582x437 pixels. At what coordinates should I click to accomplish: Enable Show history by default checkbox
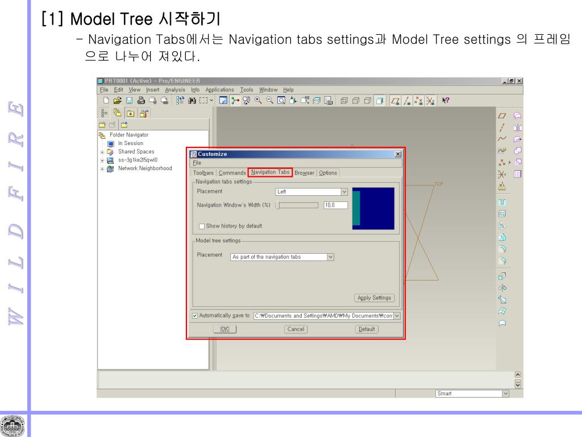pyautogui.click(x=201, y=226)
